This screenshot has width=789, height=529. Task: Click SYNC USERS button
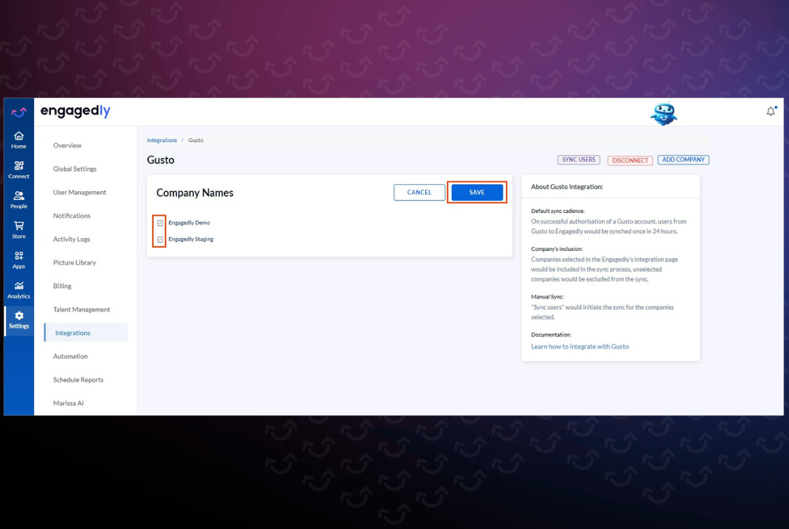[x=579, y=160]
